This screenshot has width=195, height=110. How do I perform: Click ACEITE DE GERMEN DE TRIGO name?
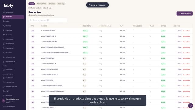(52, 86)
